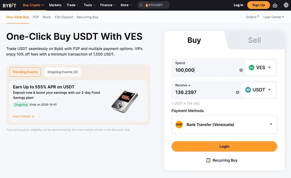291x178 pixels.
Task: Click the Recurring Buy calendar icon
Action: click(x=208, y=160)
